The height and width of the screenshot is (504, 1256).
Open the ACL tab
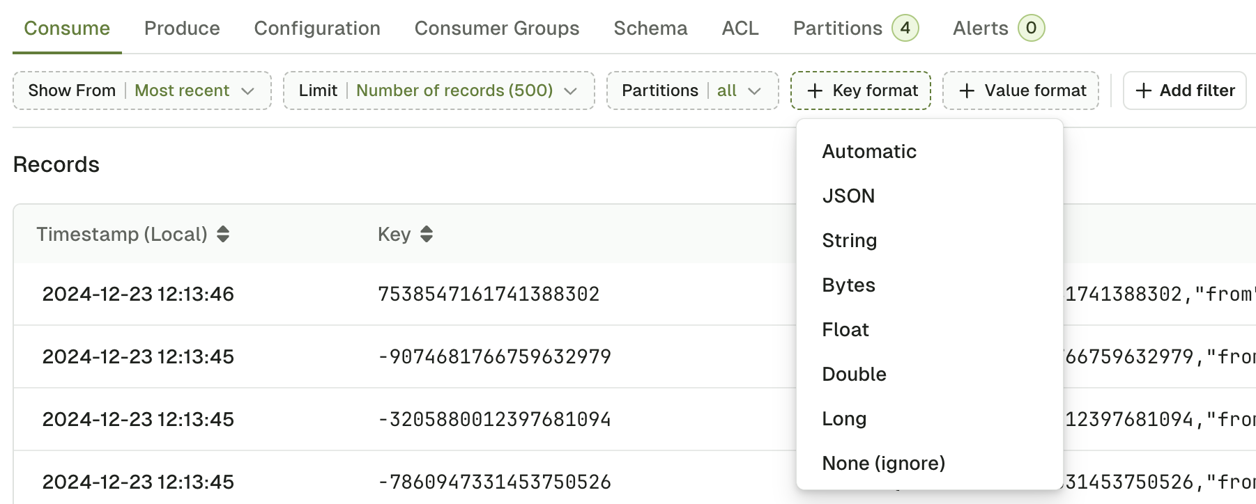pyautogui.click(x=740, y=28)
